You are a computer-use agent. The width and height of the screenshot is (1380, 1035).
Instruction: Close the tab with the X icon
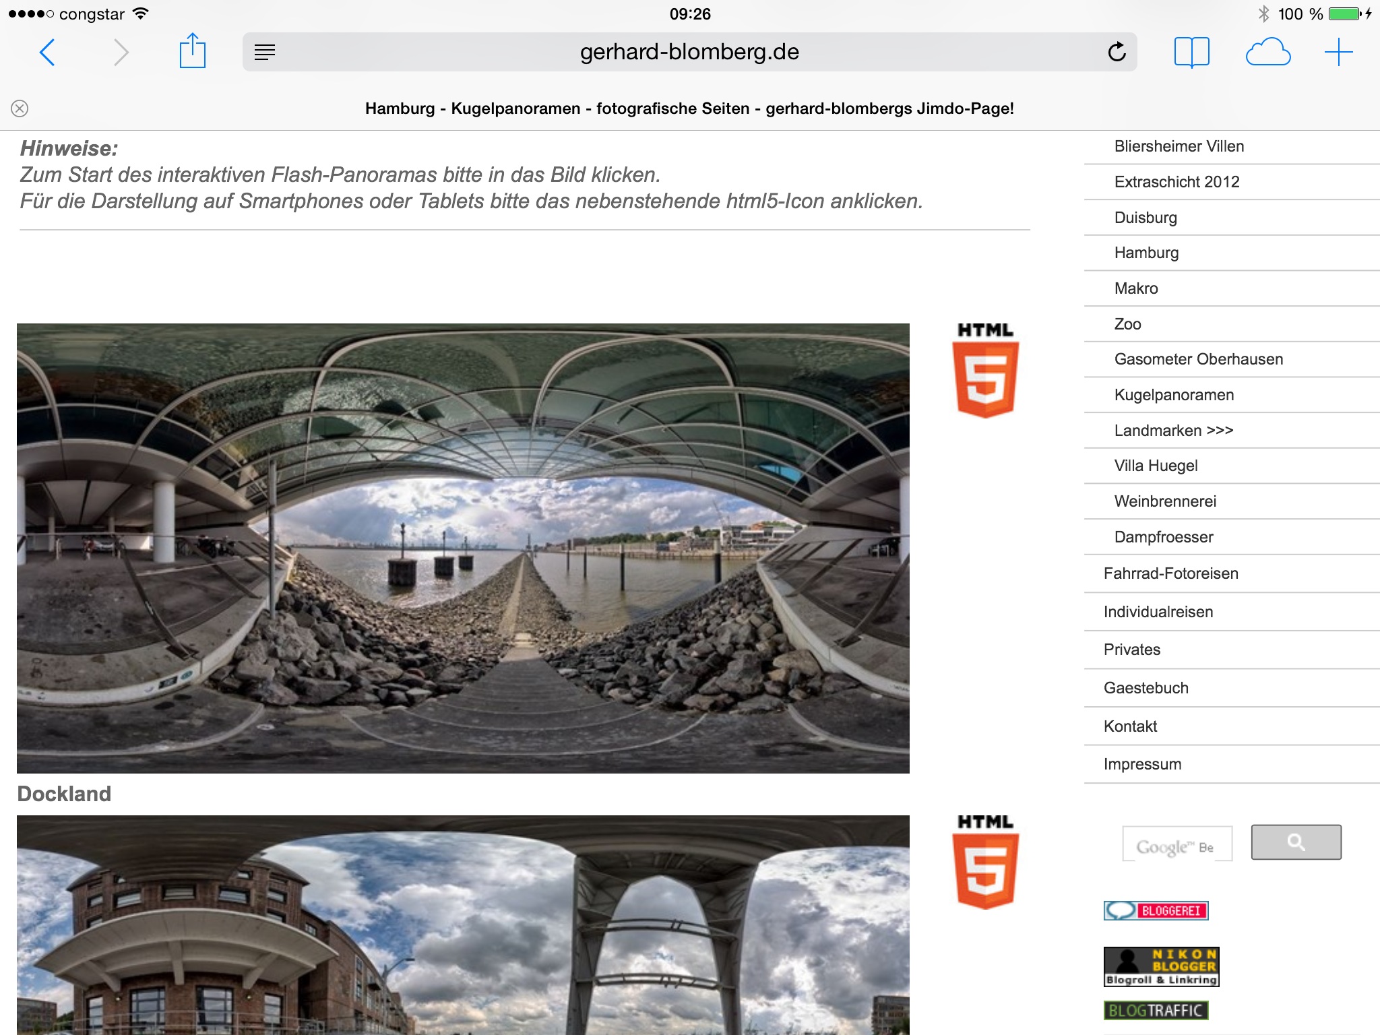pos(20,108)
